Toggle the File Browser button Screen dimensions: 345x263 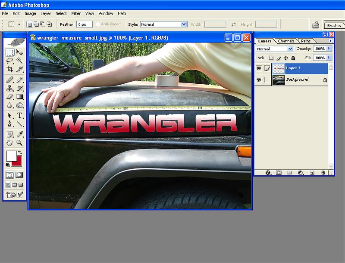[316, 24]
